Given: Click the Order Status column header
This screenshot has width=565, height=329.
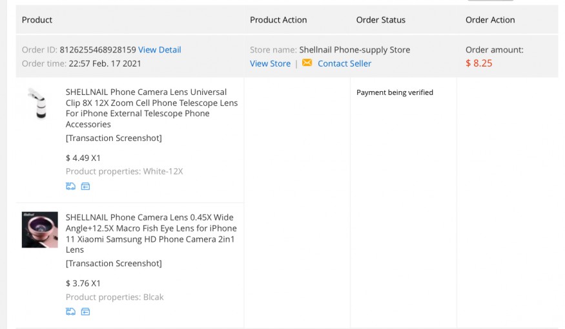Looking at the screenshot, I should pyautogui.click(x=380, y=20).
